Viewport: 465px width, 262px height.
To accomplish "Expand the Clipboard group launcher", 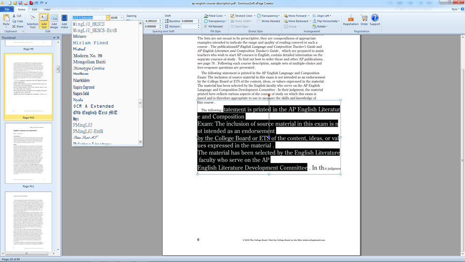I will click(x=23, y=31).
